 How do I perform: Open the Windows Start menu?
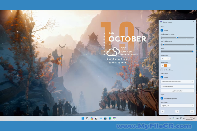(x=83, y=118)
